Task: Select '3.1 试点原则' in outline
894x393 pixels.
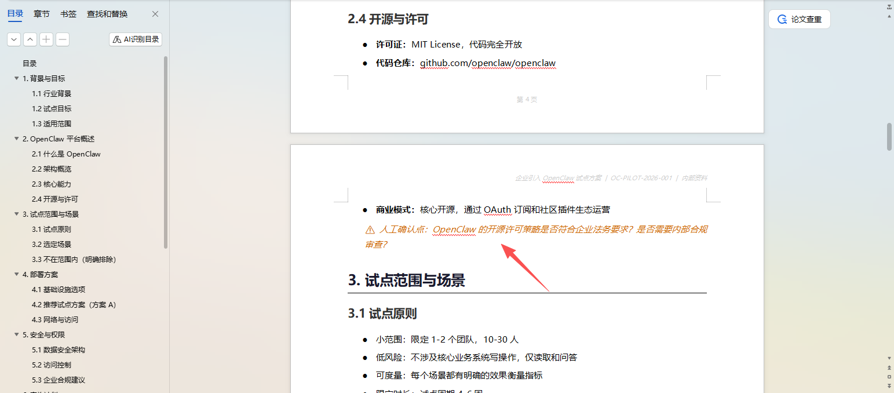Action: point(52,230)
